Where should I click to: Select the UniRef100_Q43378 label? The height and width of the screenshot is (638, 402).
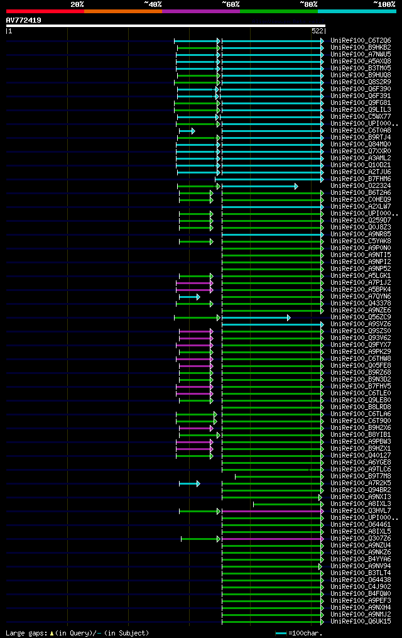point(361,304)
